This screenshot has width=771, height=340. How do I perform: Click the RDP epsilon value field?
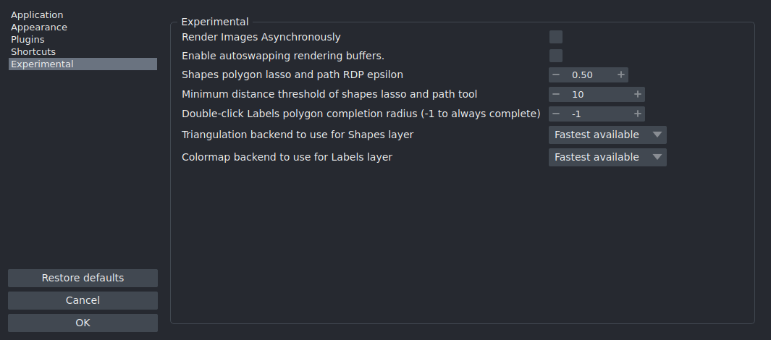[587, 75]
